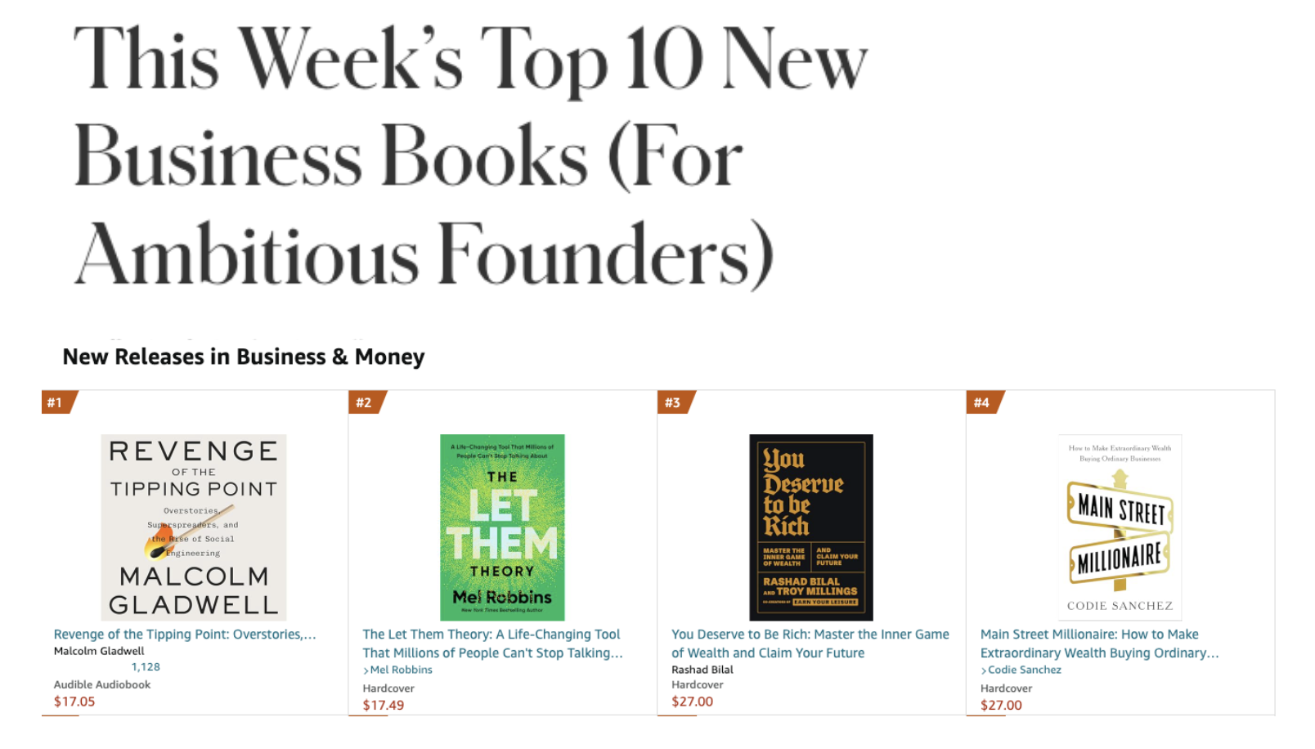Click the #4 rank badge
The height and width of the screenshot is (749, 1315).
(x=985, y=402)
